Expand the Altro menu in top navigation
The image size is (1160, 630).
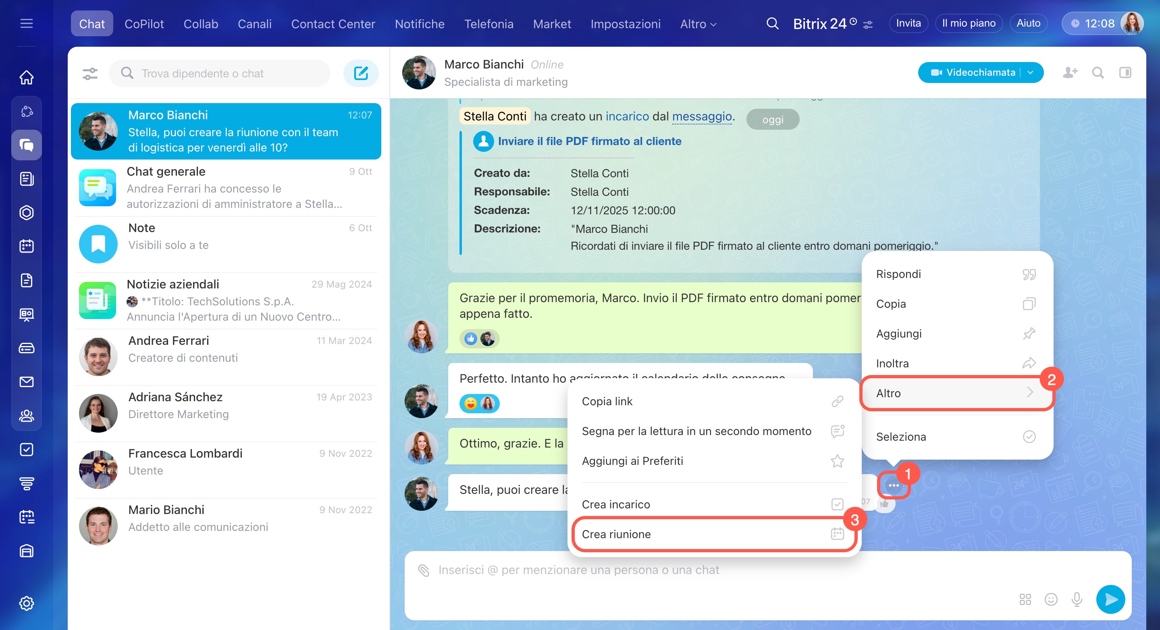click(x=698, y=24)
